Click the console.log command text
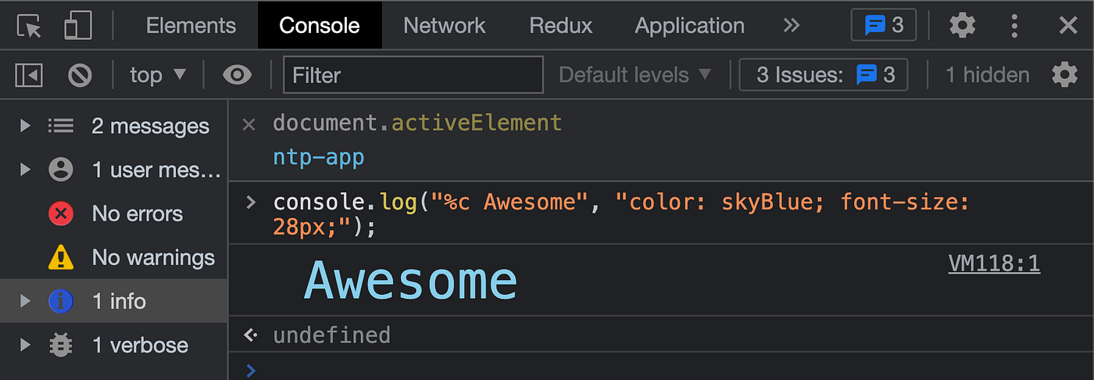This screenshot has width=1094, height=380. pyautogui.click(x=621, y=215)
